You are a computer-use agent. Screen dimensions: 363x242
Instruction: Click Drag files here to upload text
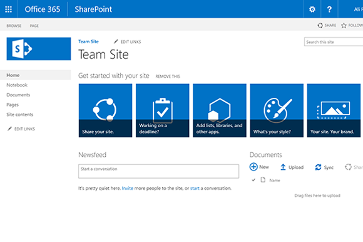(317, 196)
